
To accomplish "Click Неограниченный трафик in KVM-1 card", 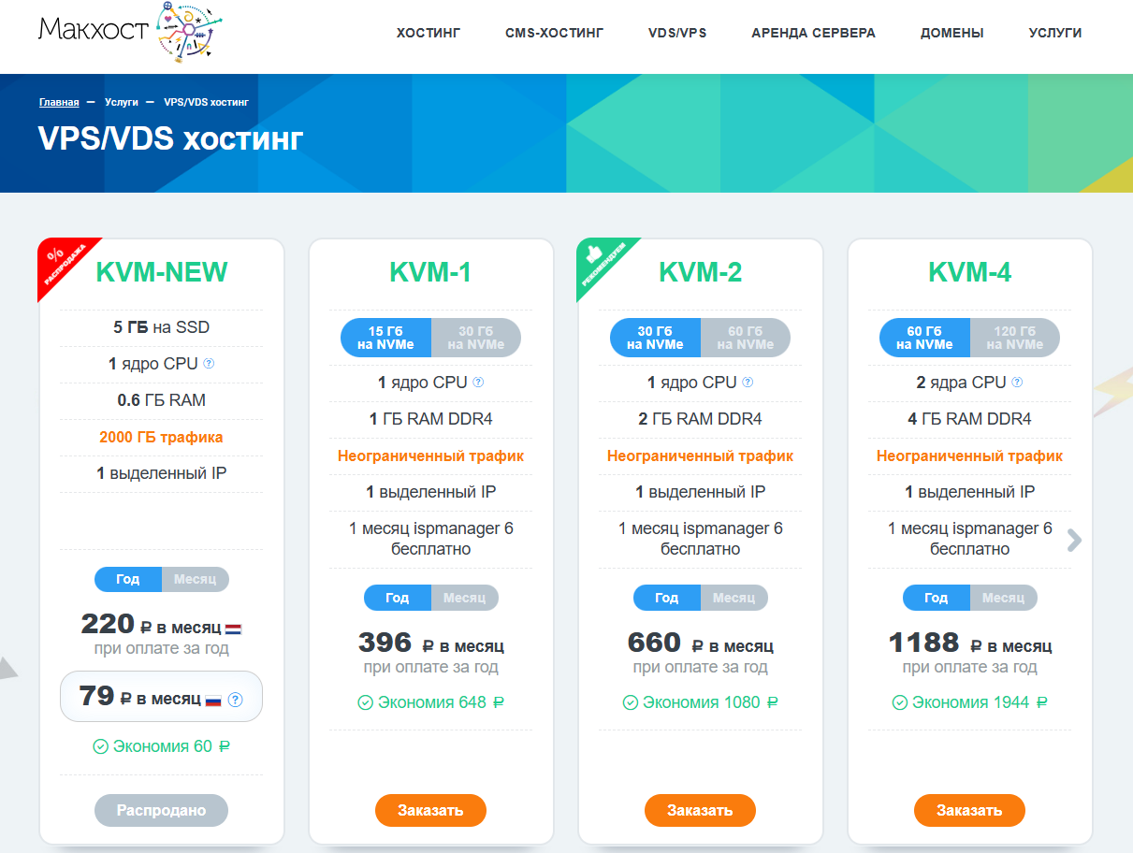I will 430,455.
